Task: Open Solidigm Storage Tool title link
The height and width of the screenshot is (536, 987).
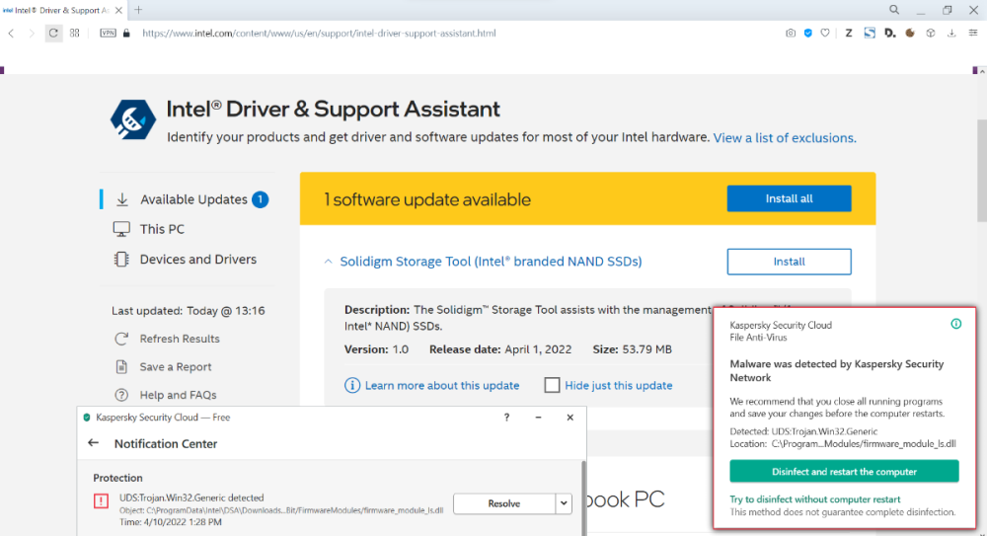Action: pos(491,262)
